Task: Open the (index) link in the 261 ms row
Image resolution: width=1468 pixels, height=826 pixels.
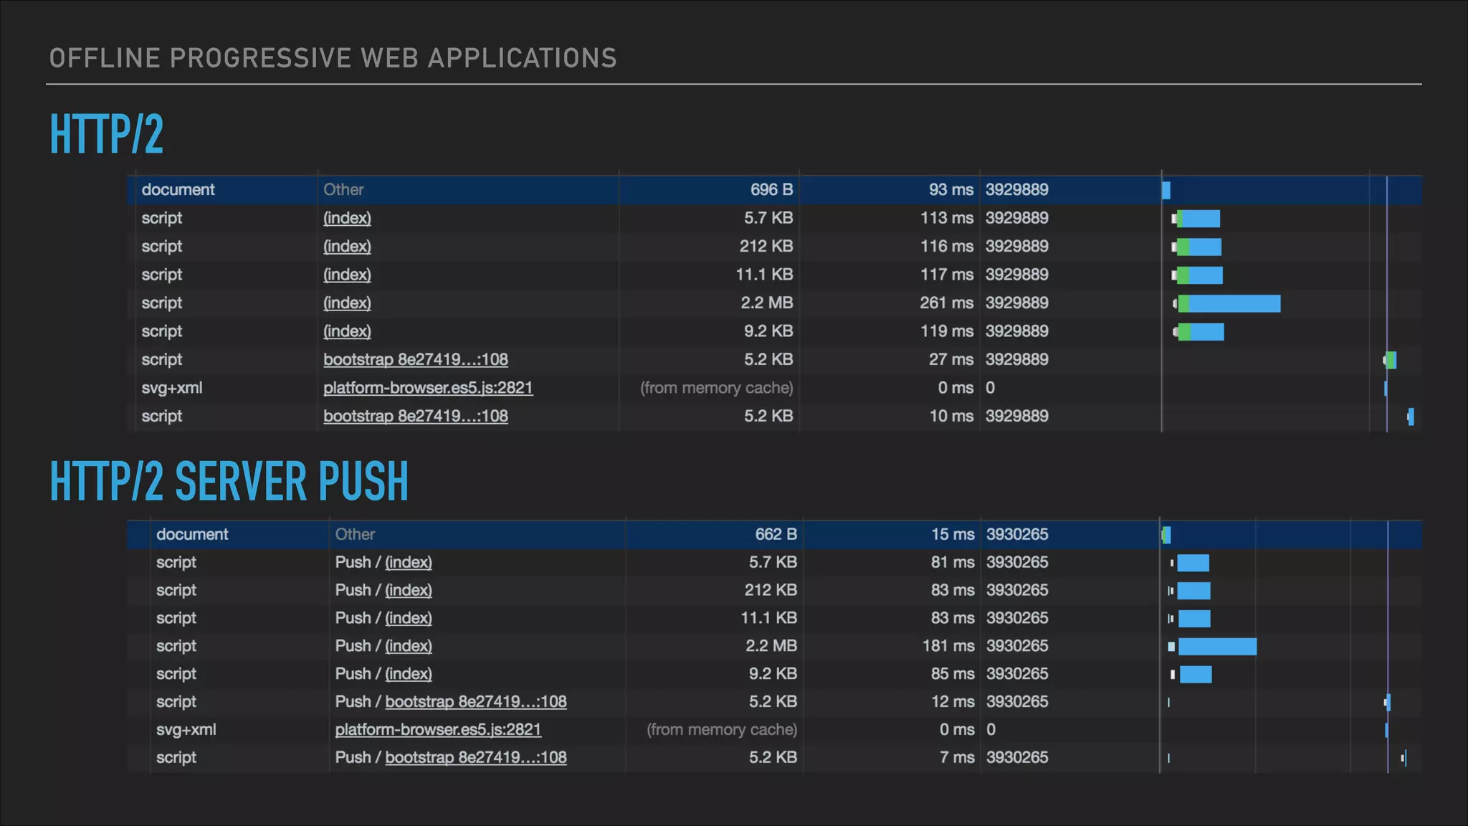Action: 347,303
